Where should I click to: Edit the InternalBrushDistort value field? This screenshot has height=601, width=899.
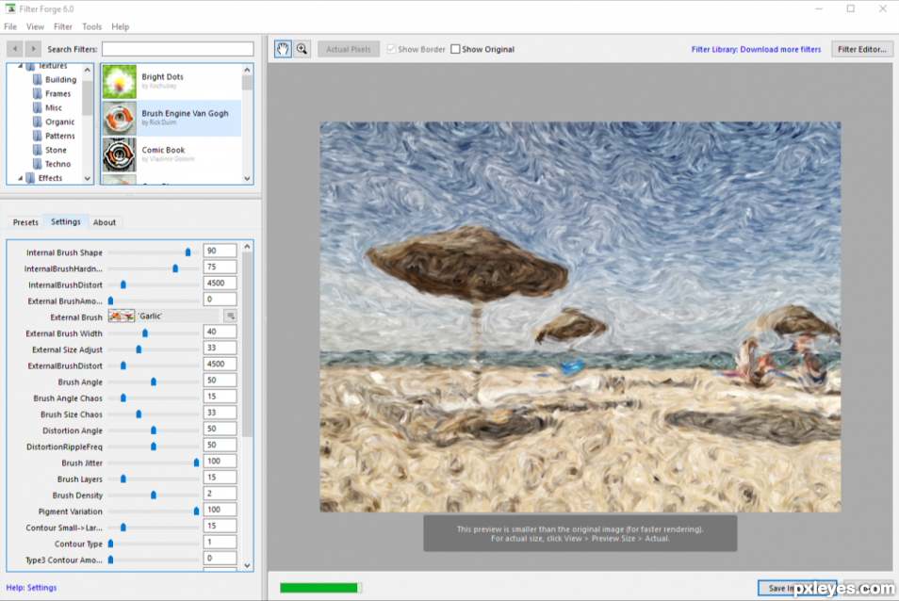pyautogui.click(x=220, y=283)
